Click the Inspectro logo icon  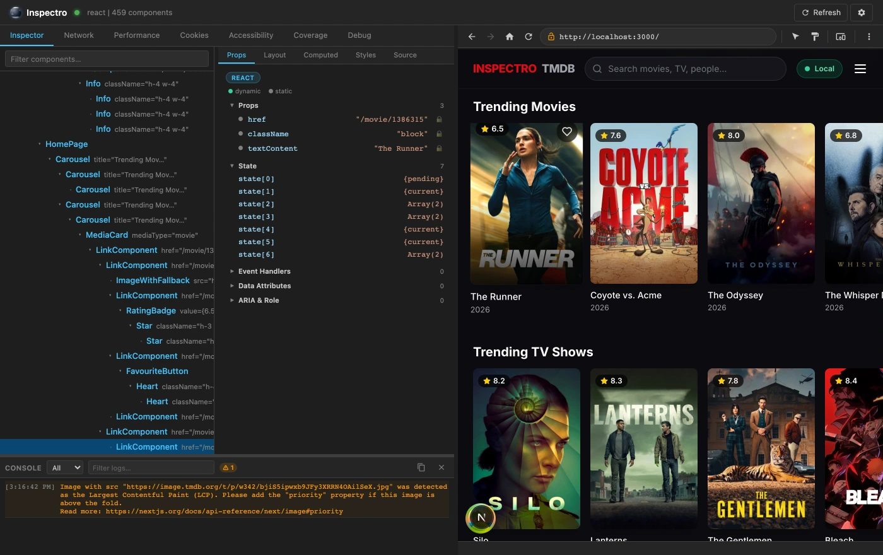pos(16,13)
